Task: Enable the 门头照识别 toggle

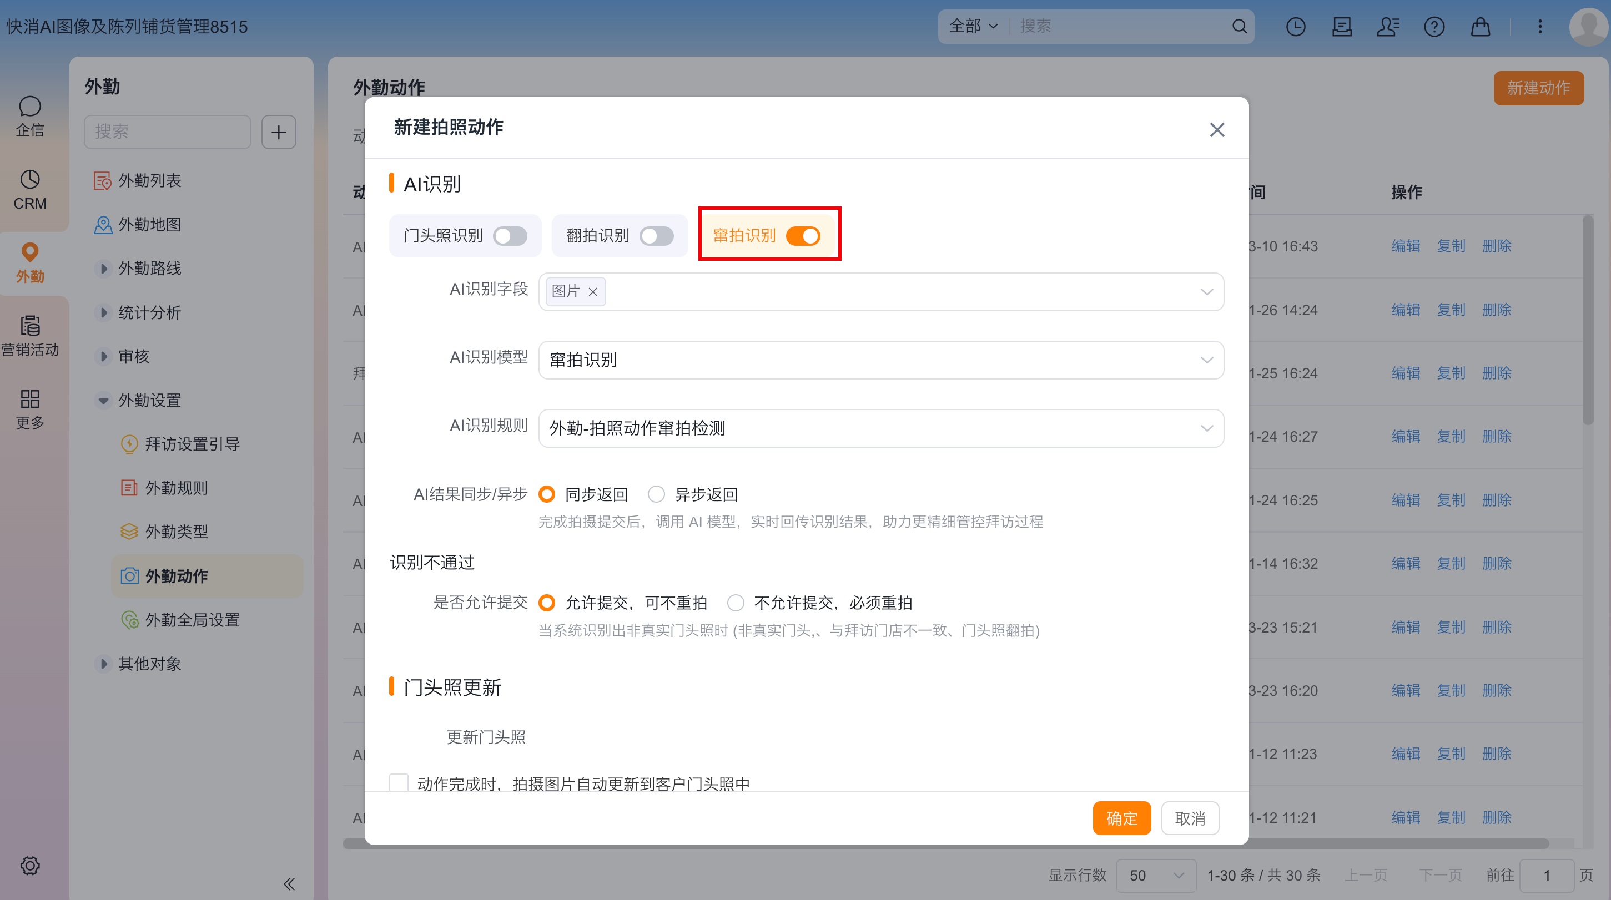Action: (510, 236)
